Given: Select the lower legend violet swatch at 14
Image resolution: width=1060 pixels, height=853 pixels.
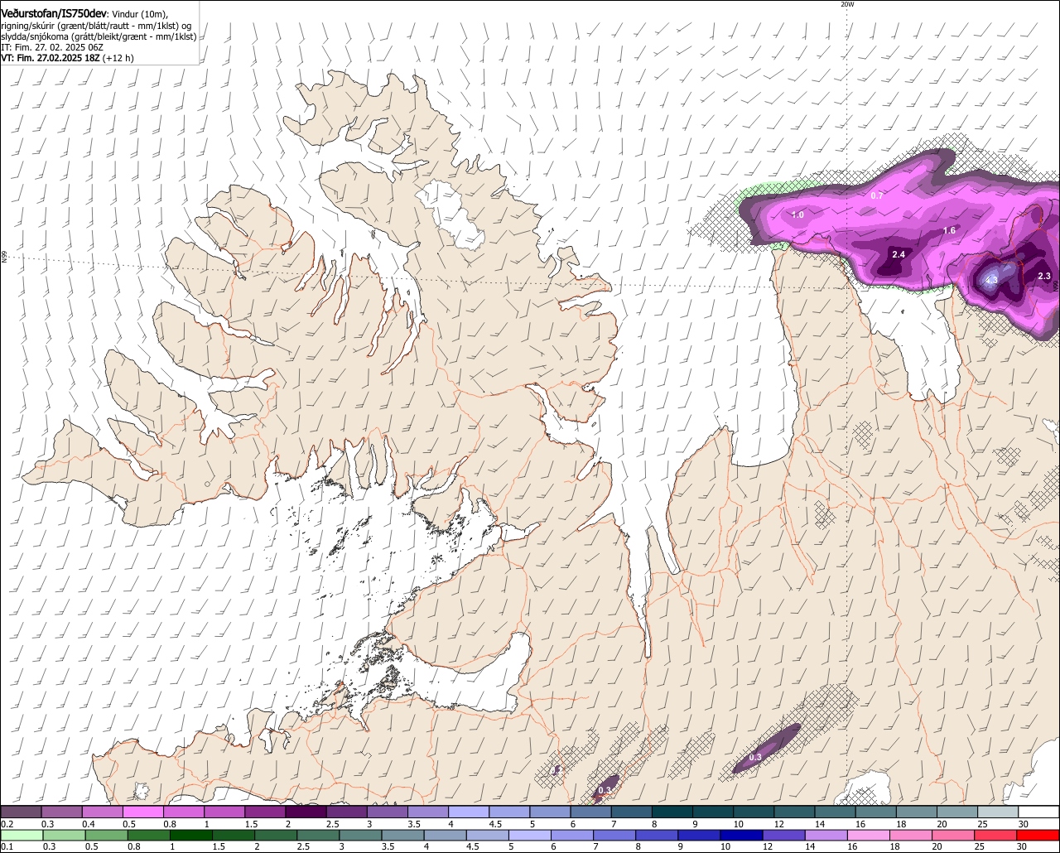Looking at the screenshot, I should (826, 836).
